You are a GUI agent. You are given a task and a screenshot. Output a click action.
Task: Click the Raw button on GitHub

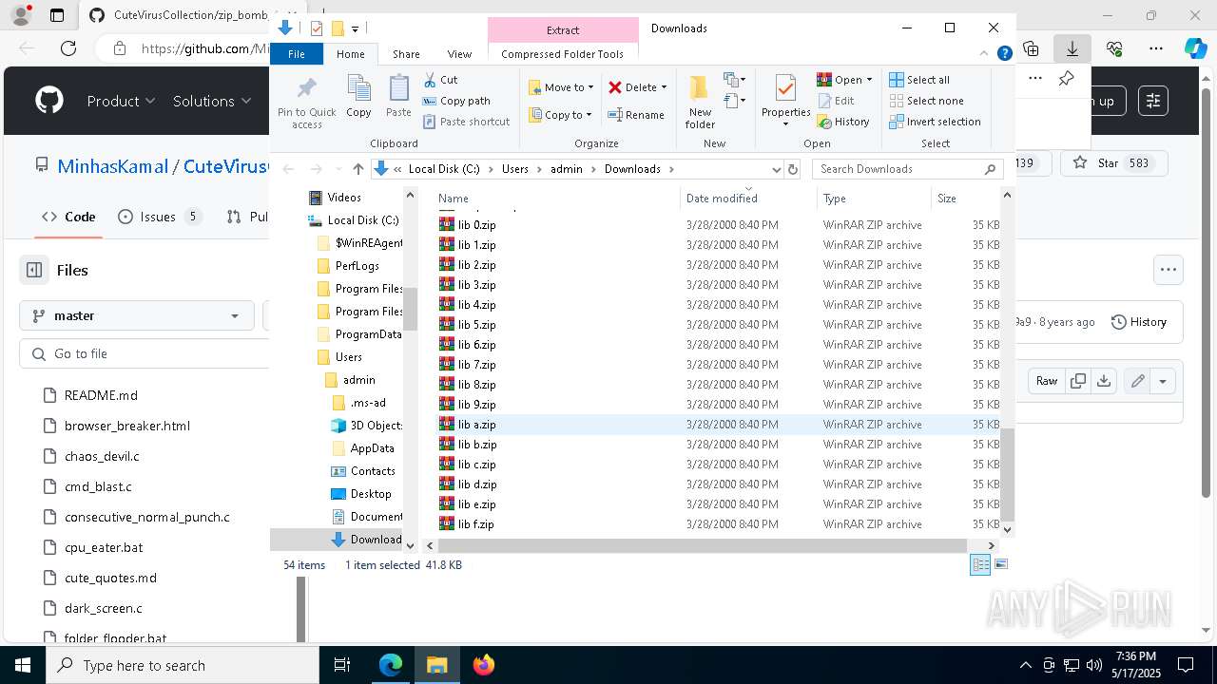pyautogui.click(x=1047, y=381)
